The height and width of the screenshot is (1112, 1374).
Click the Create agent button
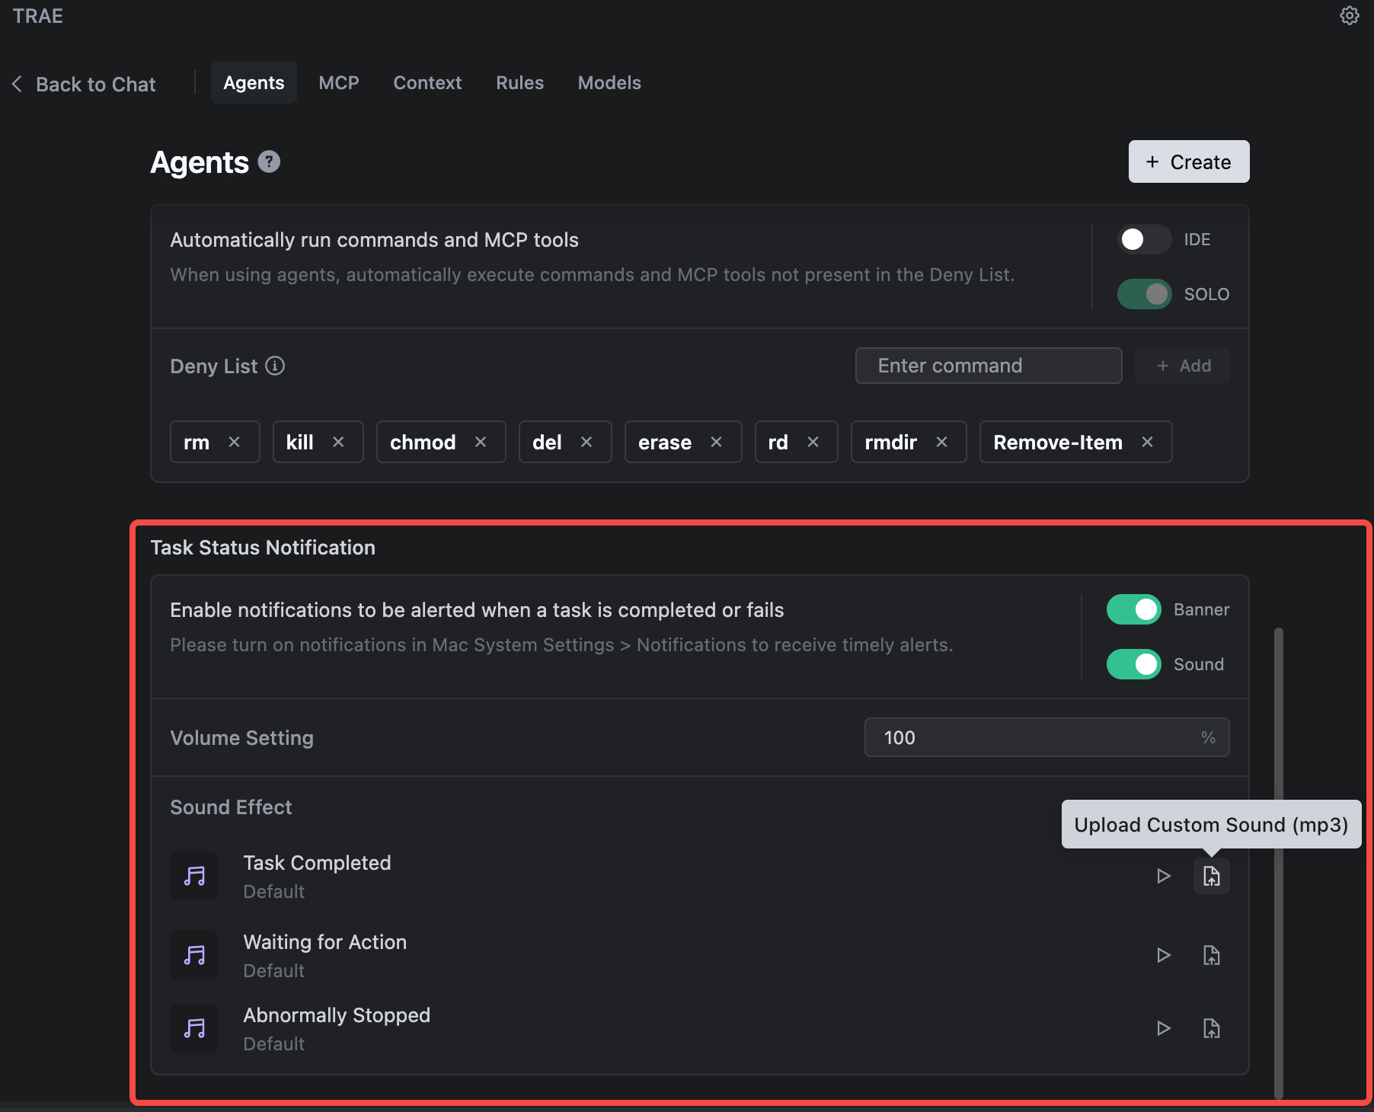pyautogui.click(x=1188, y=161)
